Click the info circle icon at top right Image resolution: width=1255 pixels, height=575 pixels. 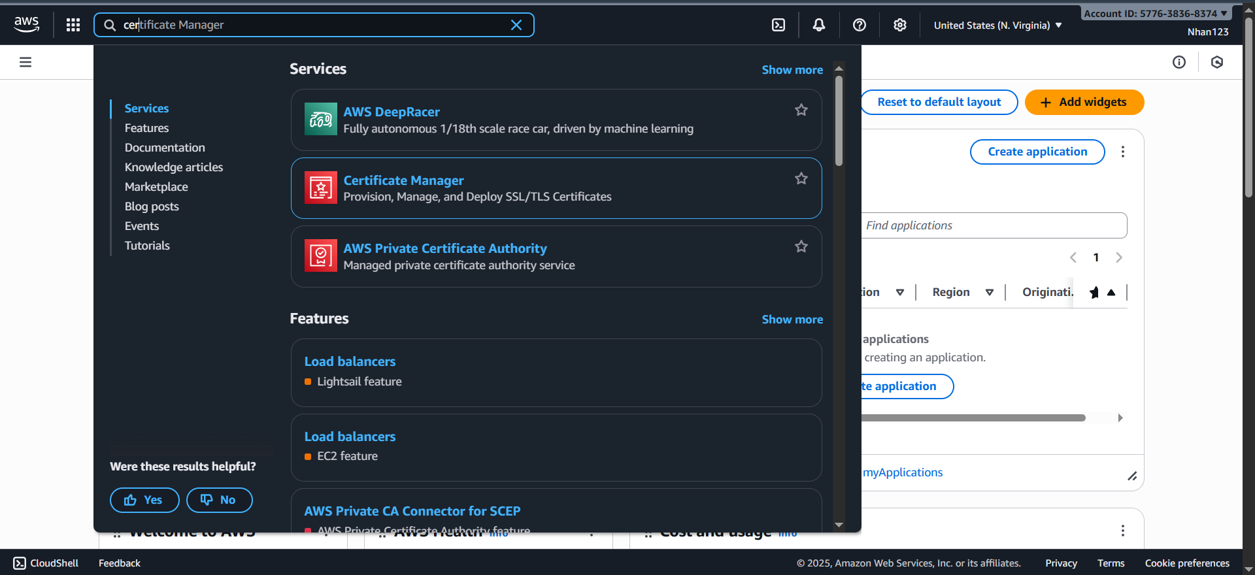[1179, 62]
